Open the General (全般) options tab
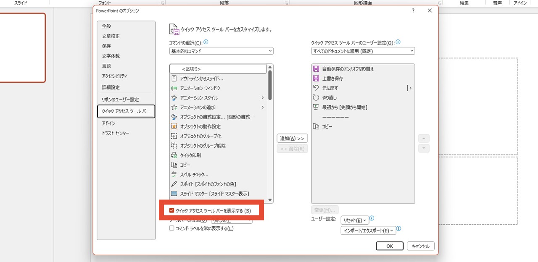This screenshot has width=538, height=262. (x=126, y=26)
